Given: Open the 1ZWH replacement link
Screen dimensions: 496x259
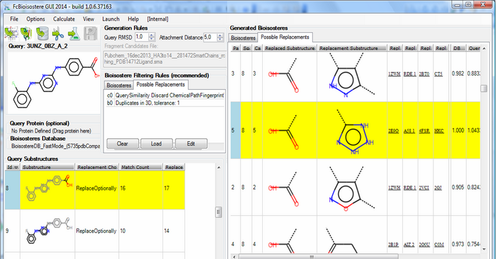Looking at the screenshot, I should click(x=394, y=74).
